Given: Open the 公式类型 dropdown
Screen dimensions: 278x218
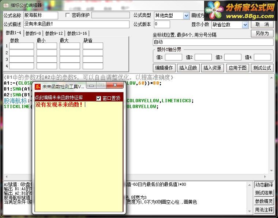Looking at the screenshot, I should click(186, 16).
